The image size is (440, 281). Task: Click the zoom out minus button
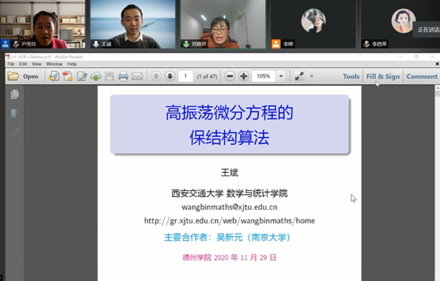pyautogui.click(x=230, y=76)
